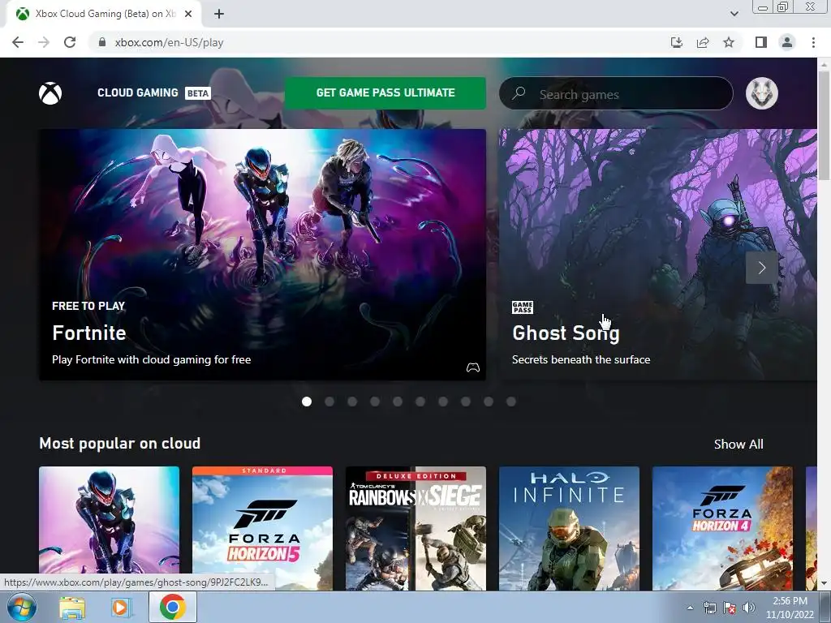Open the Chrome three-dot menu
This screenshot has width=831, height=623.
coord(813,42)
